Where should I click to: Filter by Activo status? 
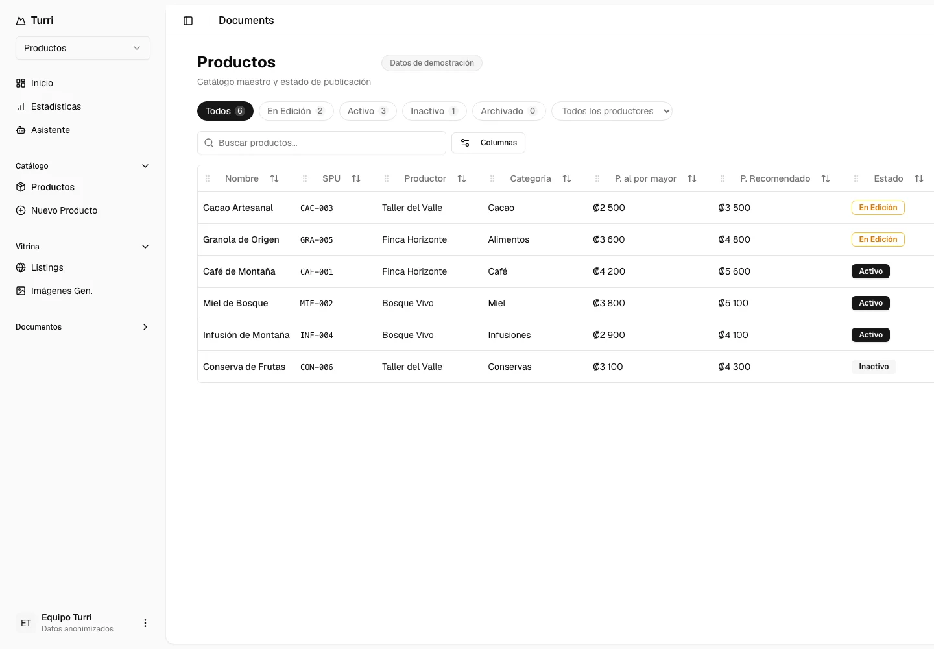tap(368, 111)
